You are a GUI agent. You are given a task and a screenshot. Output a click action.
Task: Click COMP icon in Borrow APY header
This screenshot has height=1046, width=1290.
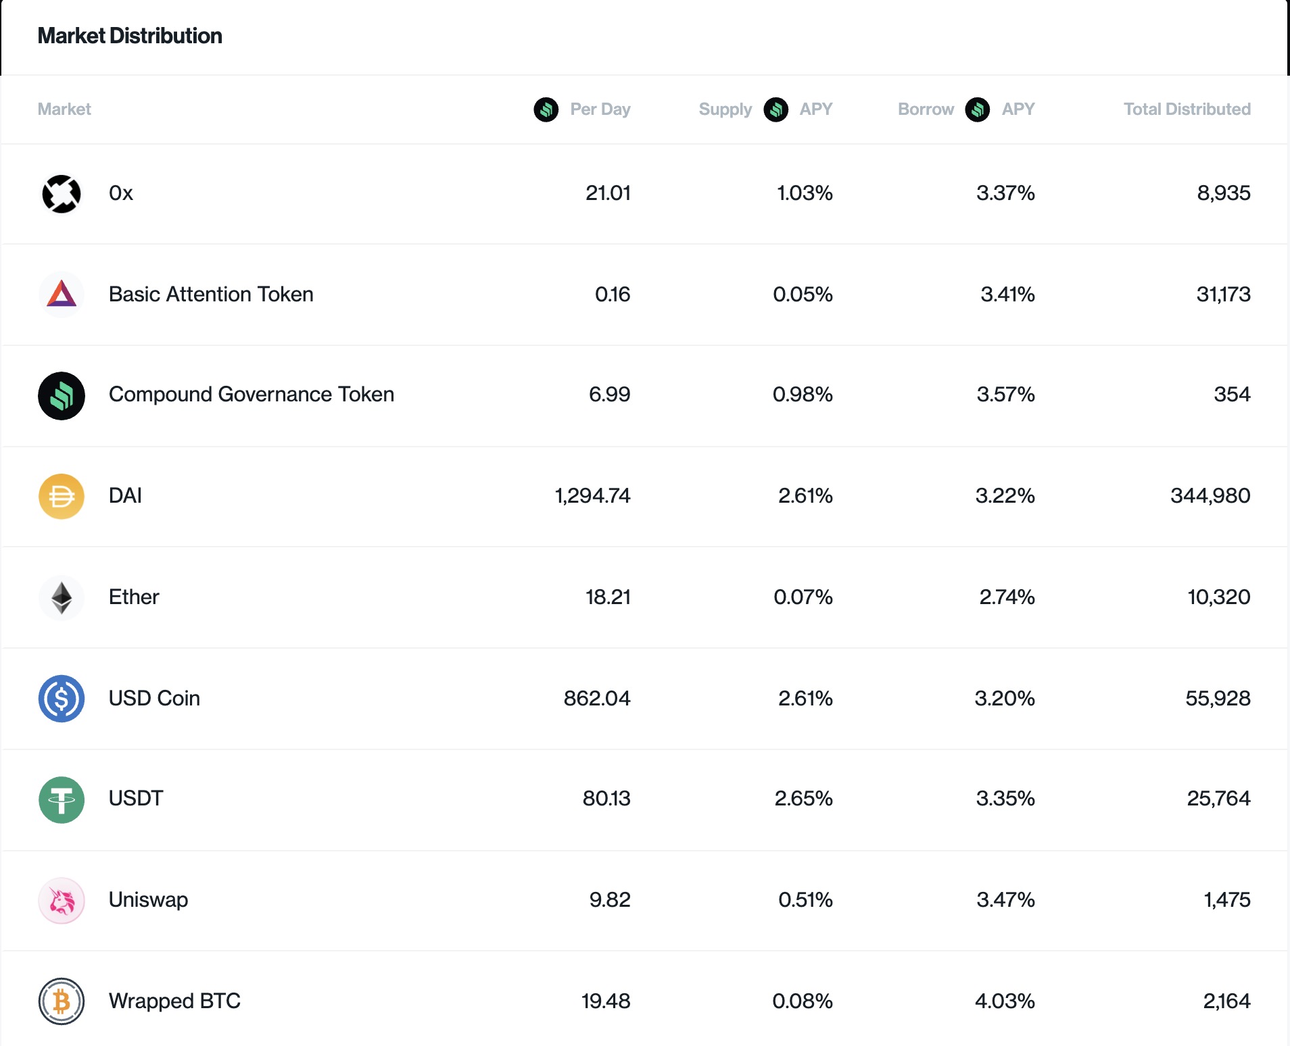click(x=978, y=109)
